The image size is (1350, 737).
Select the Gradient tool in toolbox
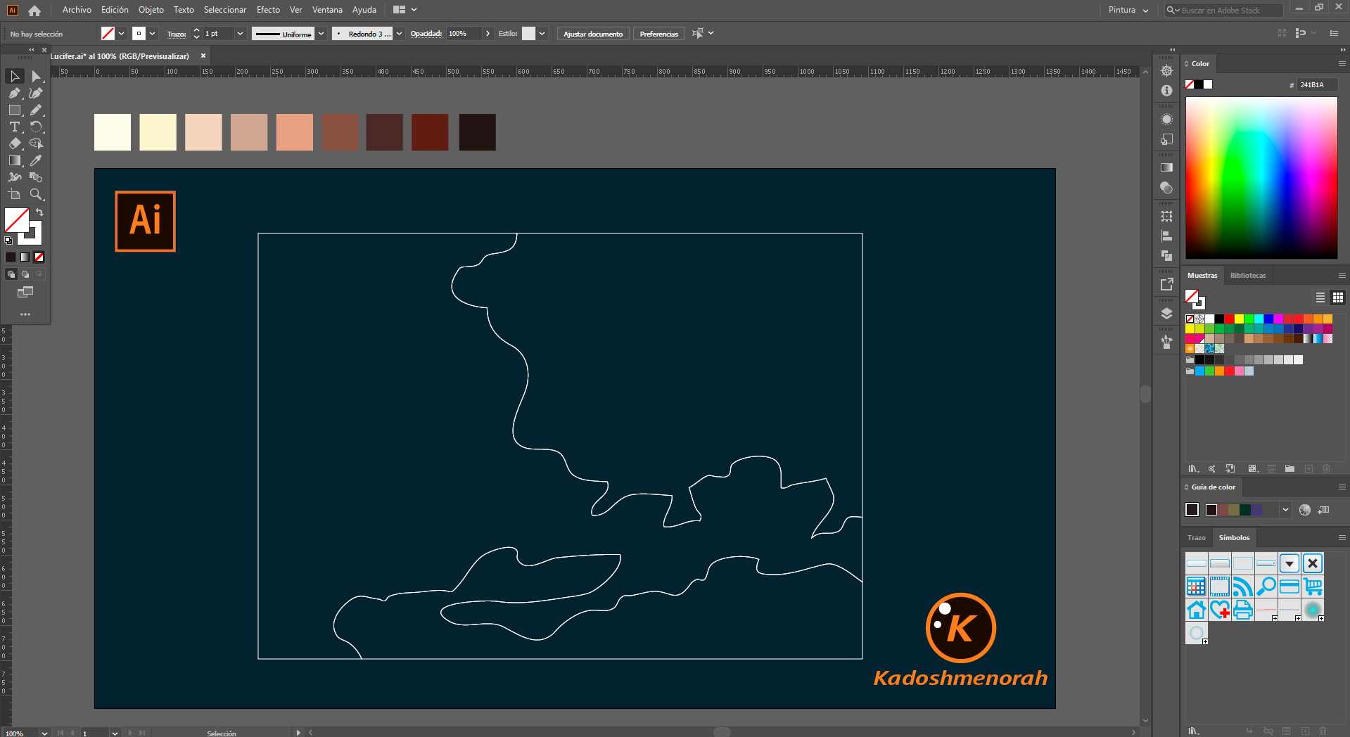15,160
